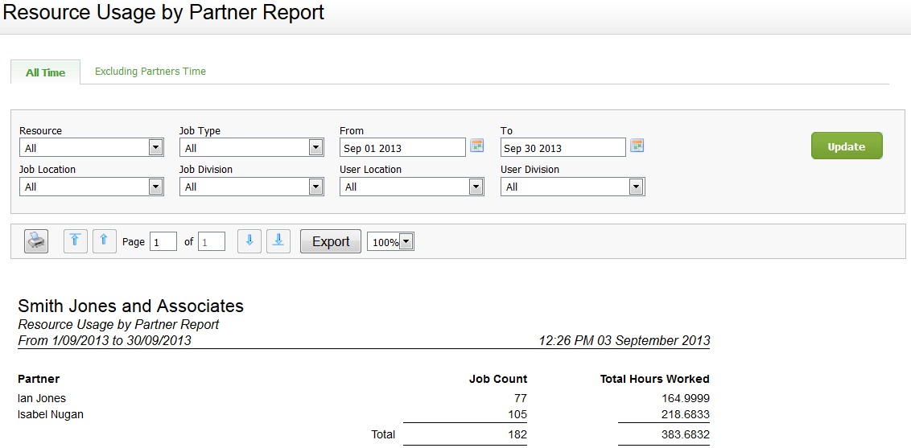Click the To date field Sep 30 2013

click(x=563, y=147)
